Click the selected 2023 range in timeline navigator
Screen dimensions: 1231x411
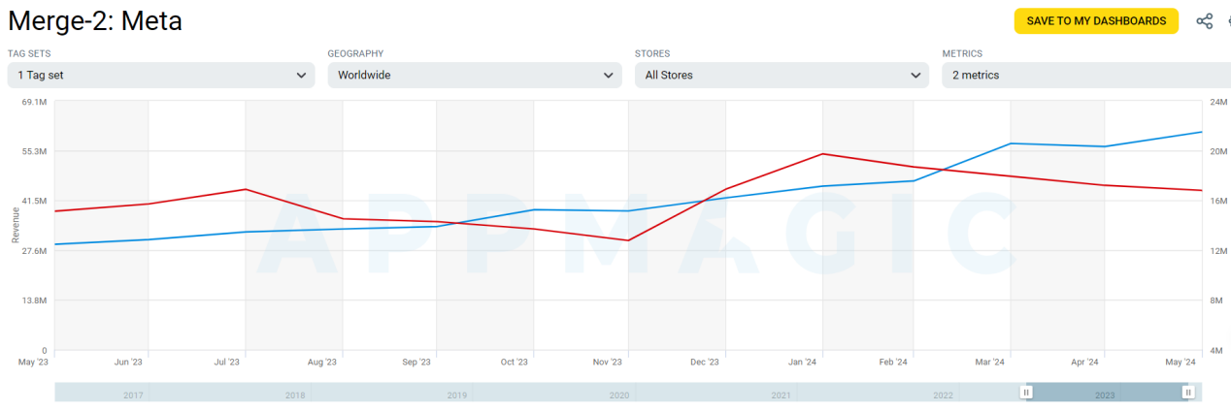[x=1106, y=393]
